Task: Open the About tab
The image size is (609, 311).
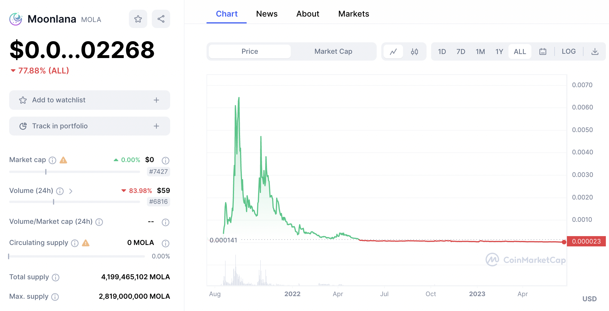Action: pyautogui.click(x=308, y=14)
